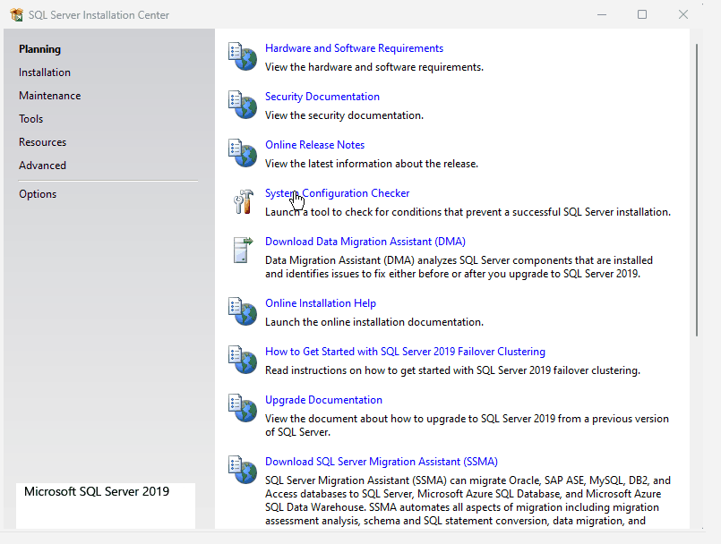Screen dimensions: 721x544
Task: Select the Planning category
Action: [x=39, y=49]
